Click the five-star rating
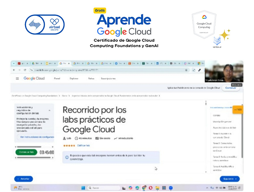 click(x=69, y=145)
